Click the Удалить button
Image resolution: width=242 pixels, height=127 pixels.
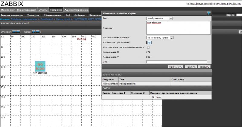[x=191, y=67]
